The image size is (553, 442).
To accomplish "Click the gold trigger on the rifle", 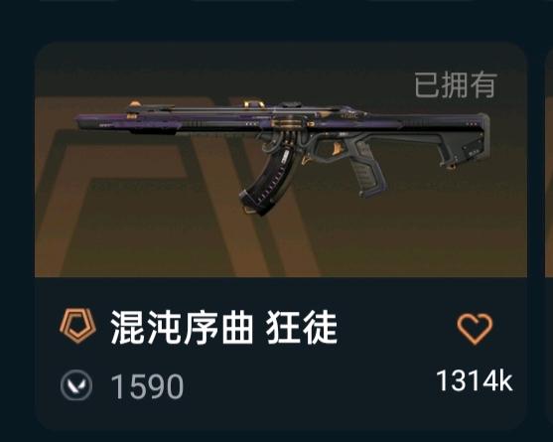I will tap(337, 148).
